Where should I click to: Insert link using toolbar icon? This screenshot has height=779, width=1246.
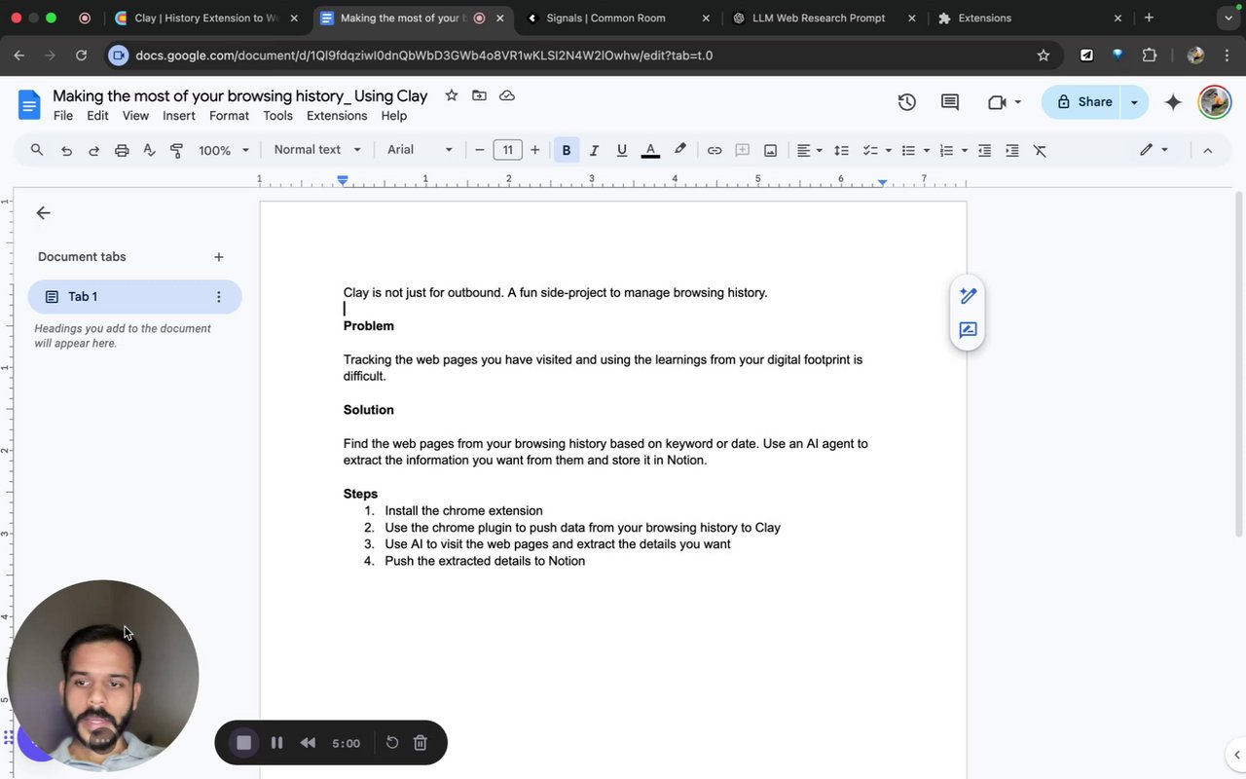[x=715, y=150]
